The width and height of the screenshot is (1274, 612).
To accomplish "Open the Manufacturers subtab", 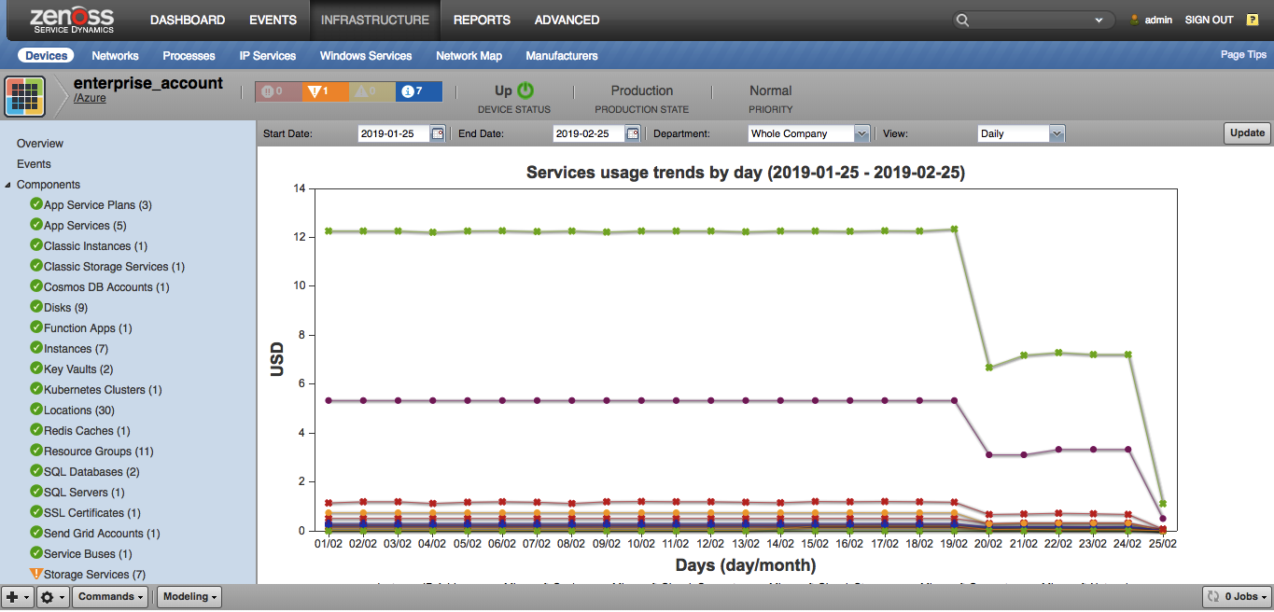I will pyautogui.click(x=562, y=56).
